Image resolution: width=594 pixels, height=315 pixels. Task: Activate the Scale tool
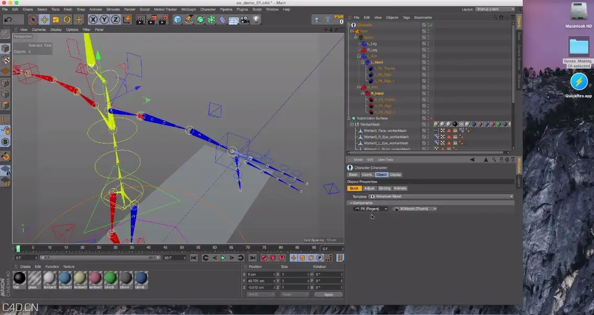pos(56,19)
